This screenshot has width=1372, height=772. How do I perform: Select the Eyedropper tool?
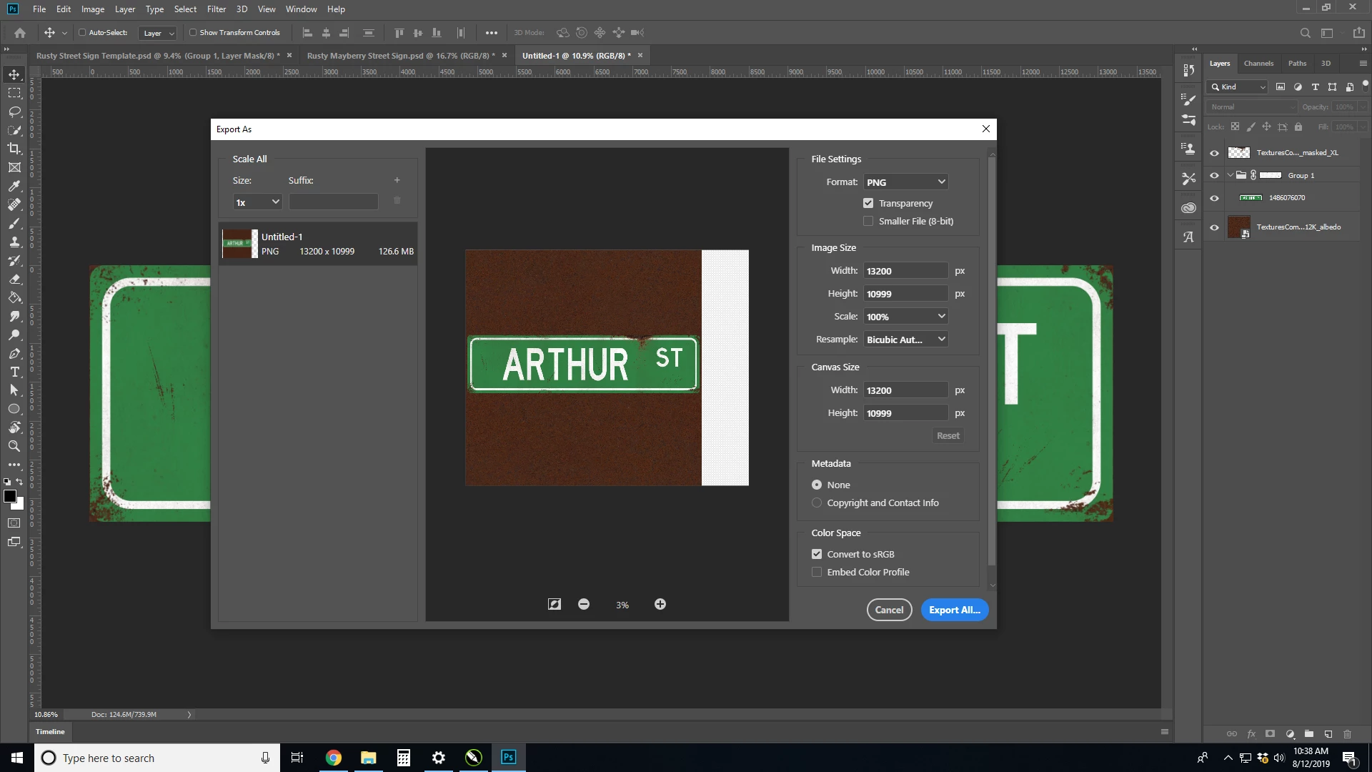coord(14,186)
